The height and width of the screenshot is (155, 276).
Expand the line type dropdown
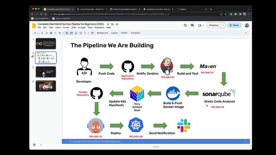pyautogui.click(x=88, y=33)
